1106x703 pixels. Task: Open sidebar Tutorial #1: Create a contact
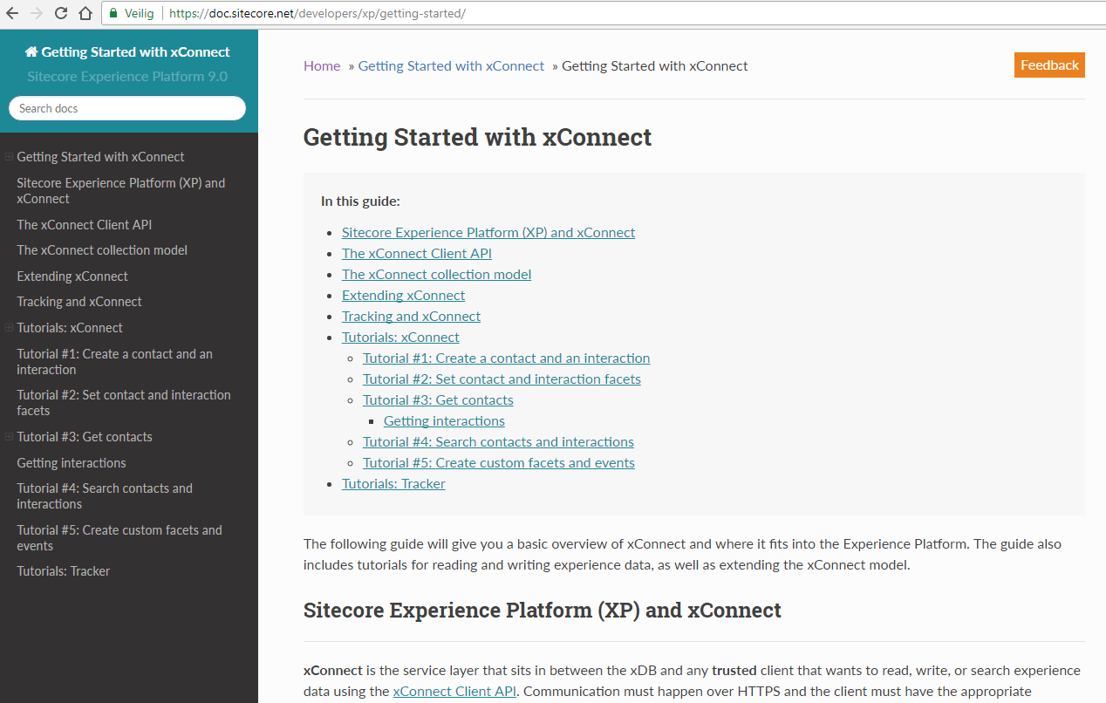tap(114, 362)
